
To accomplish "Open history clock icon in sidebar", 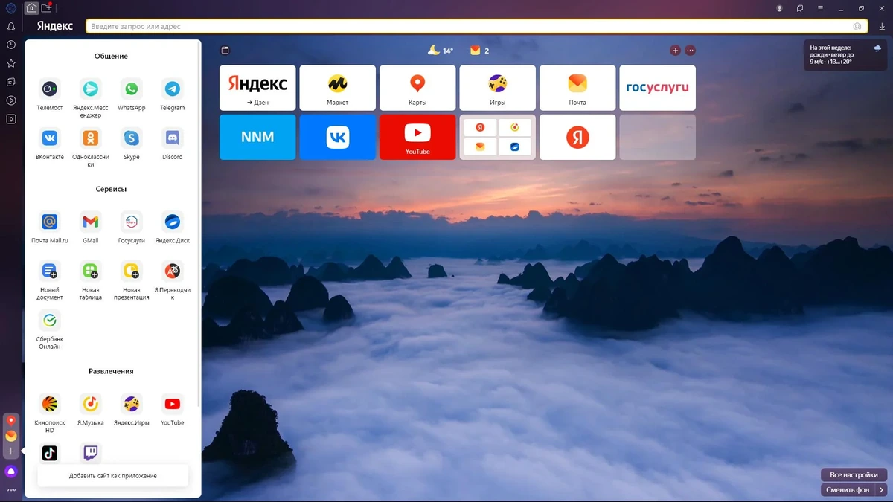I will [11, 45].
